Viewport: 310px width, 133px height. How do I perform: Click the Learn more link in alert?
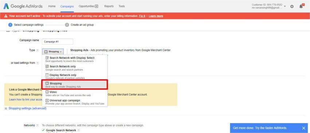coord(156,16)
